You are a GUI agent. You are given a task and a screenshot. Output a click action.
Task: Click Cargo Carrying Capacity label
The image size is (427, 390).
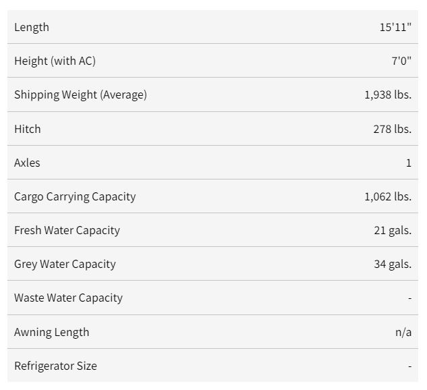click(75, 196)
